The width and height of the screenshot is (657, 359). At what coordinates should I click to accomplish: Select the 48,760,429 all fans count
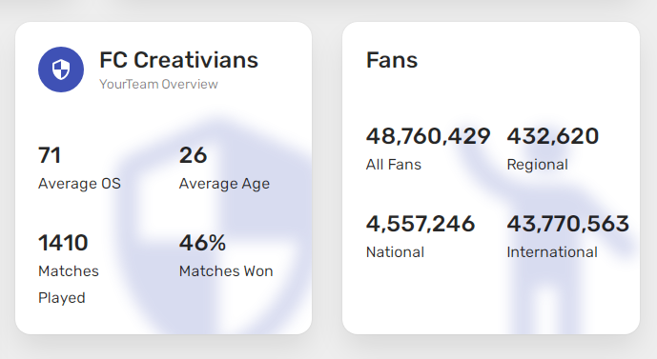pyautogui.click(x=428, y=136)
